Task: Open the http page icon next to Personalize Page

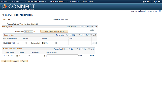Action: pos(160,11)
